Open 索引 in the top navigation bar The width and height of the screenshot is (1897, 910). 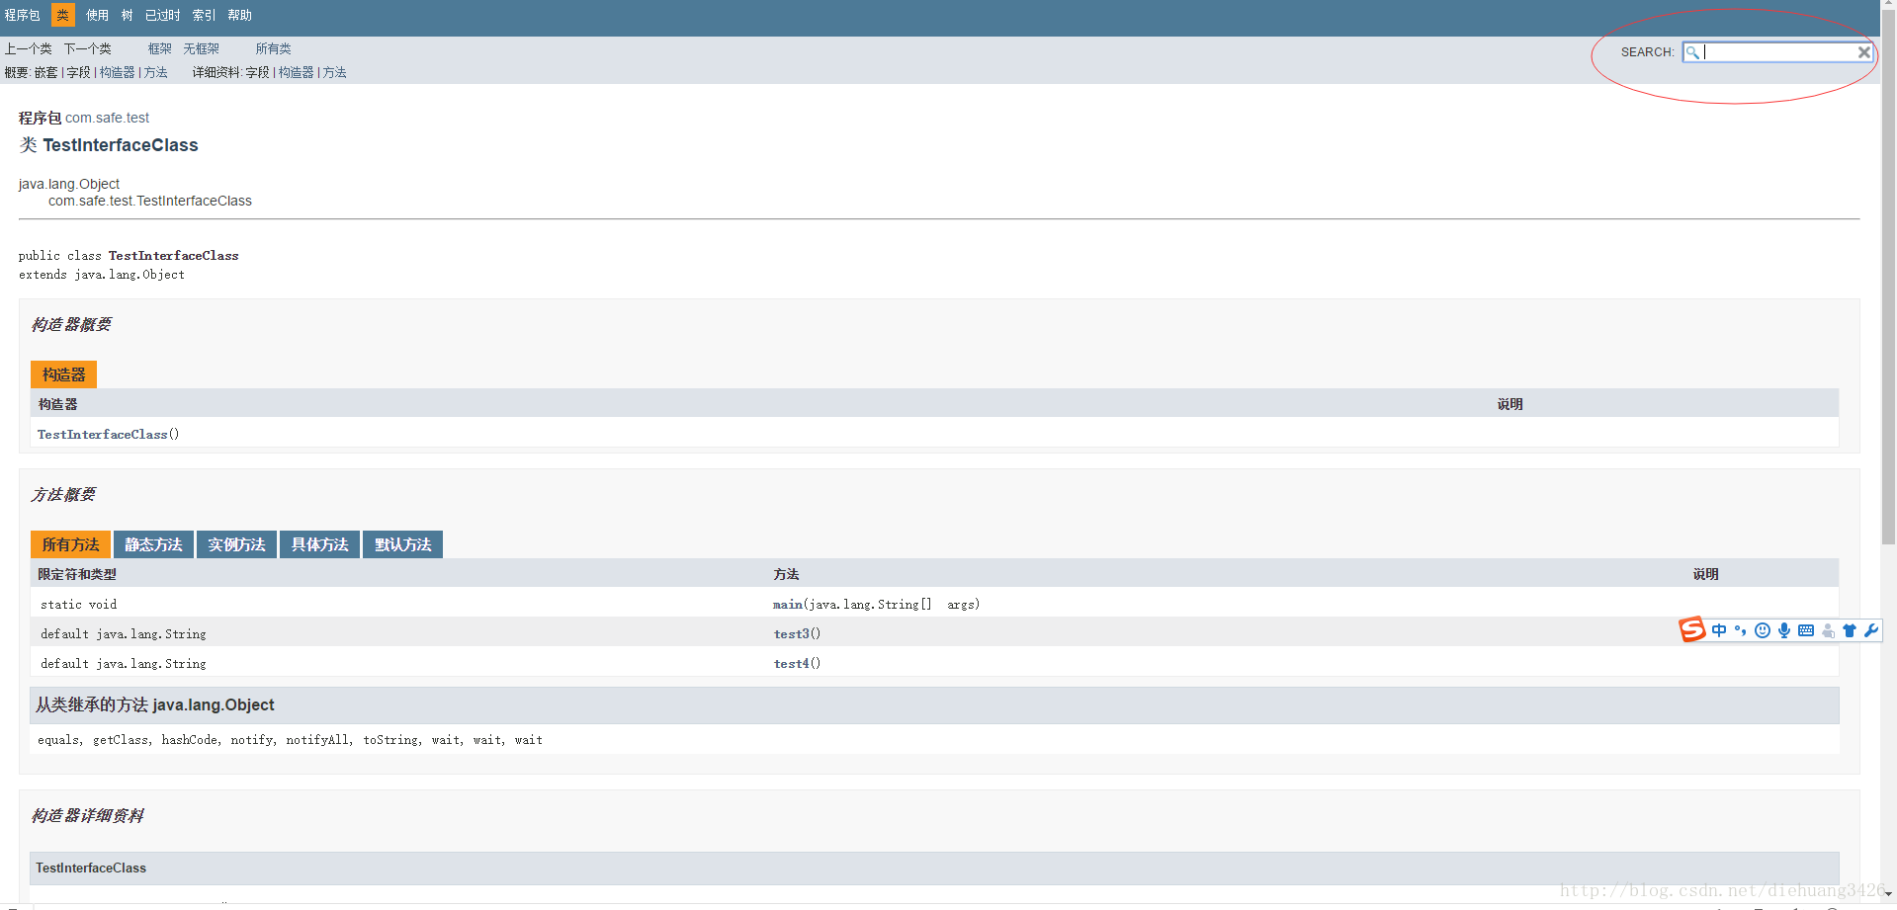204,15
